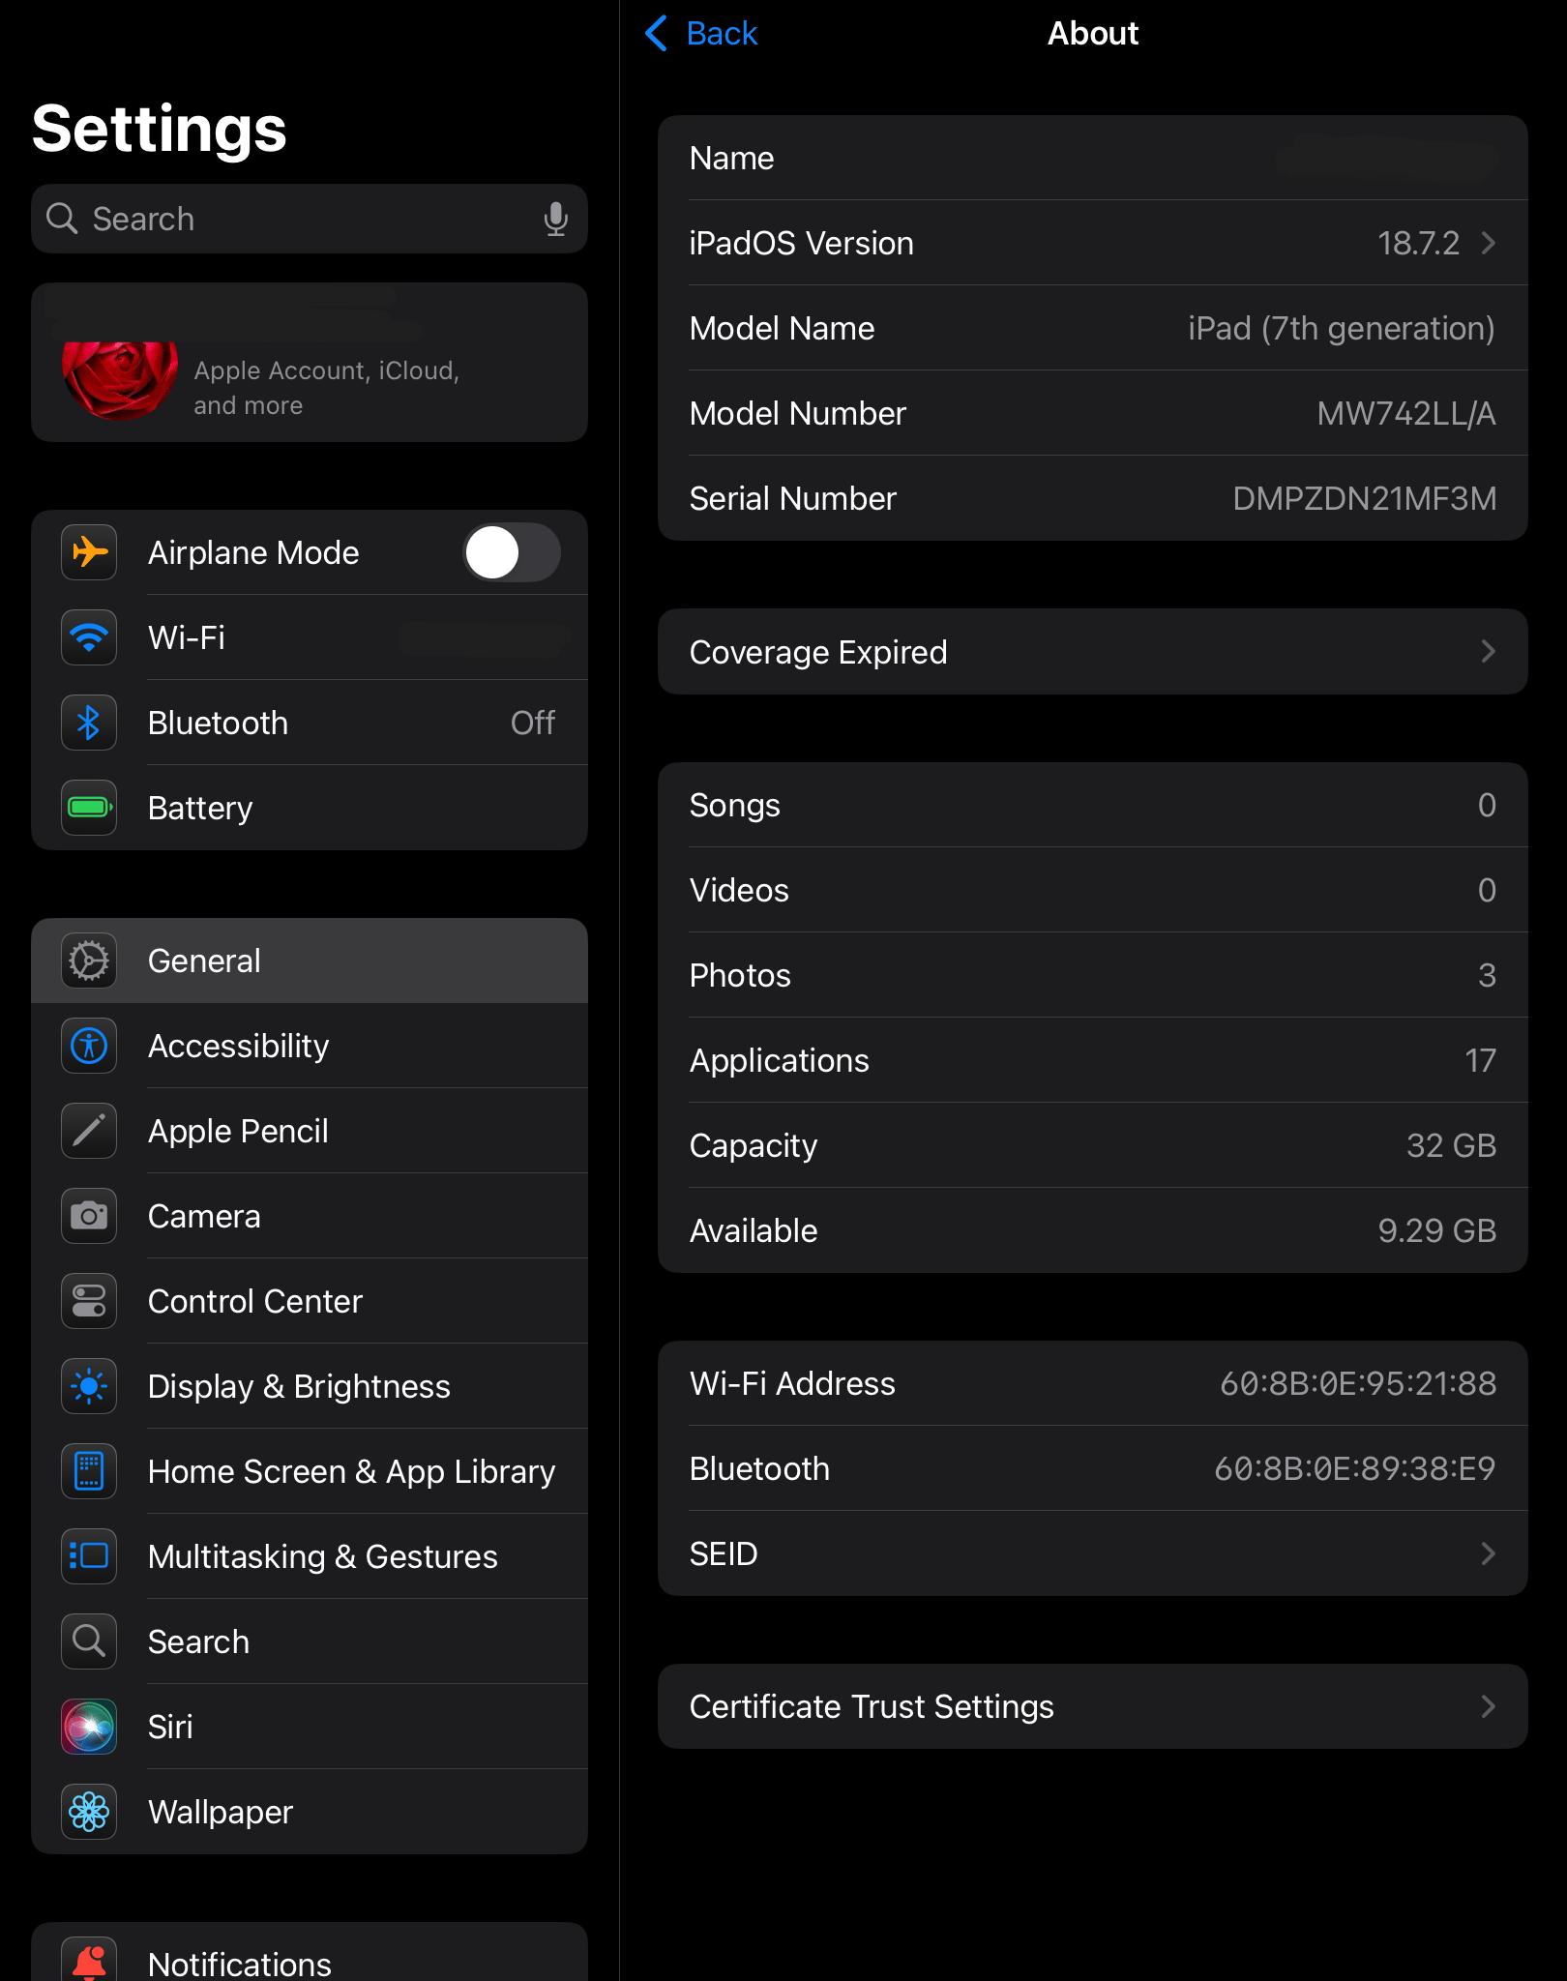Tap the Applications count 17

click(1480, 1060)
